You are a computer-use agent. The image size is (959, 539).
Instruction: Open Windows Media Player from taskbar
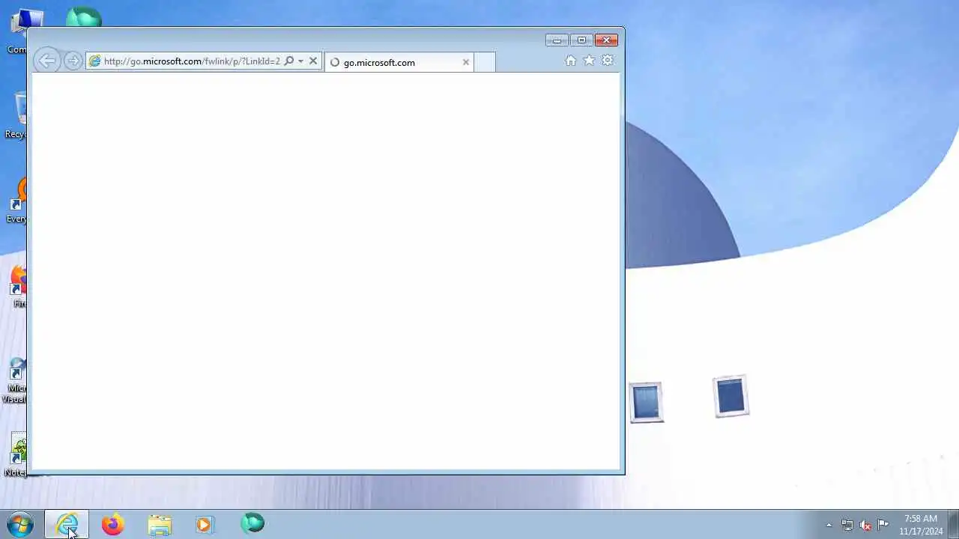(x=205, y=524)
